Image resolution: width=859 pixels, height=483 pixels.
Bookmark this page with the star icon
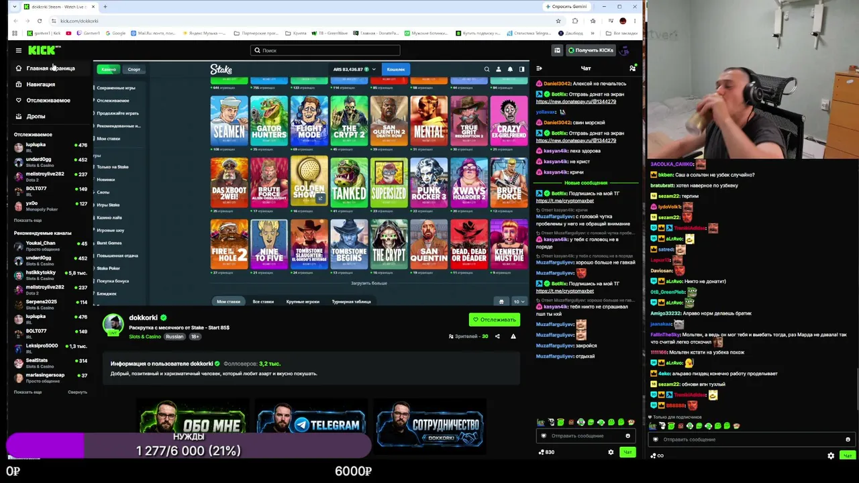click(558, 21)
